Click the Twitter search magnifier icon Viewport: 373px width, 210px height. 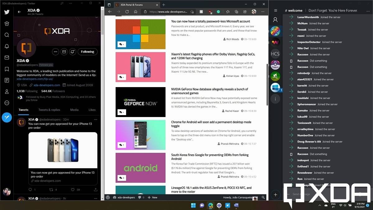(7, 35)
